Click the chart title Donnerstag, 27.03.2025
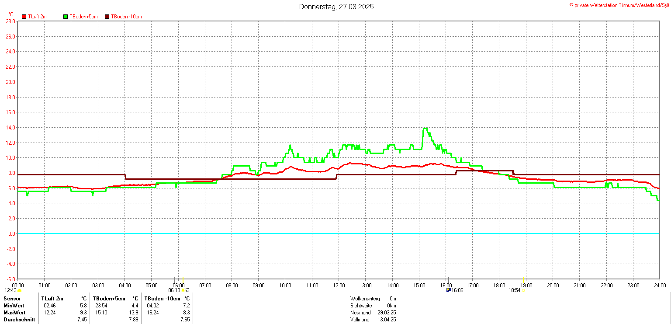The height and width of the screenshot is (324, 671). tap(336, 7)
